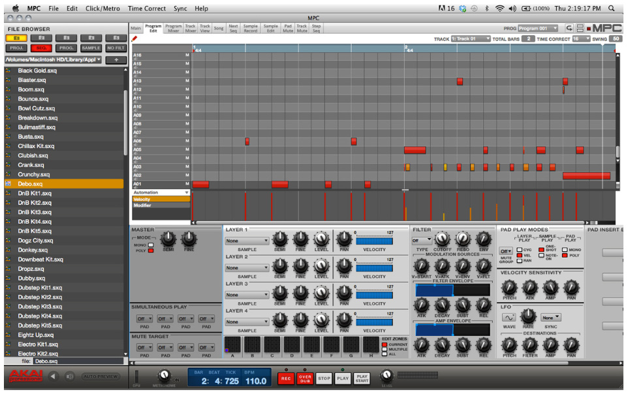Screen dimensions: 628x394
Task: Click the split-view layout icon
Action: (x=580, y=28)
